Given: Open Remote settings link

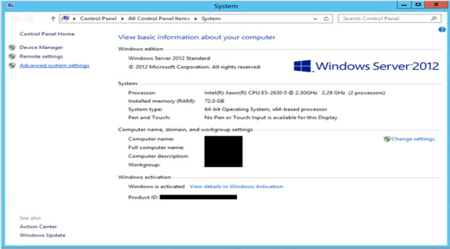Looking at the screenshot, I should 41,56.
